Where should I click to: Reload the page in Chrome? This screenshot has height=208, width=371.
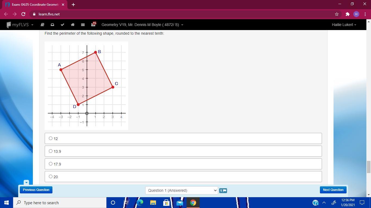coord(23,14)
